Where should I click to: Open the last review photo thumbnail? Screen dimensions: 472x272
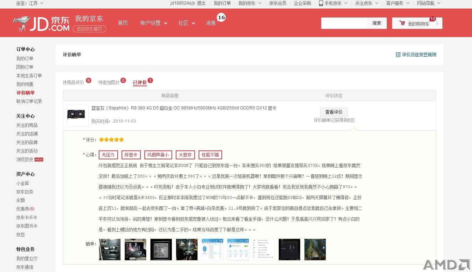pyautogui.click(x=315, y=250)
